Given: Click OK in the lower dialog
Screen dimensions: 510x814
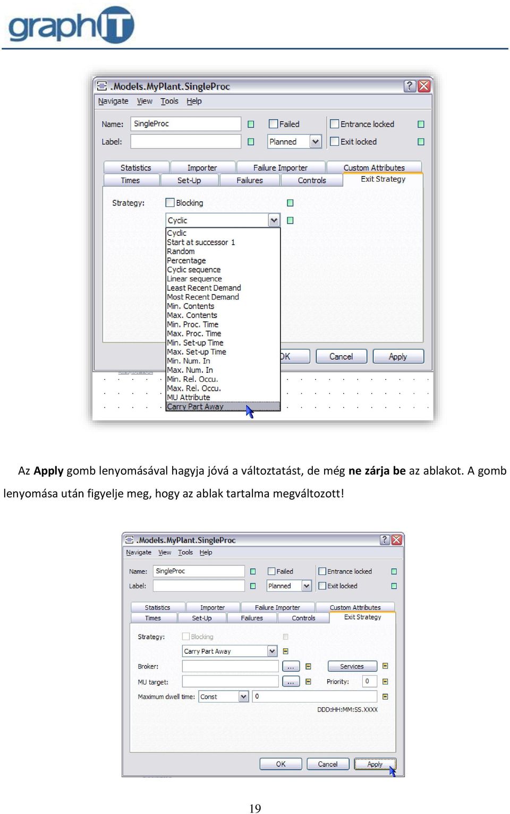Looking at the screenshot, I should pos(280,764).
